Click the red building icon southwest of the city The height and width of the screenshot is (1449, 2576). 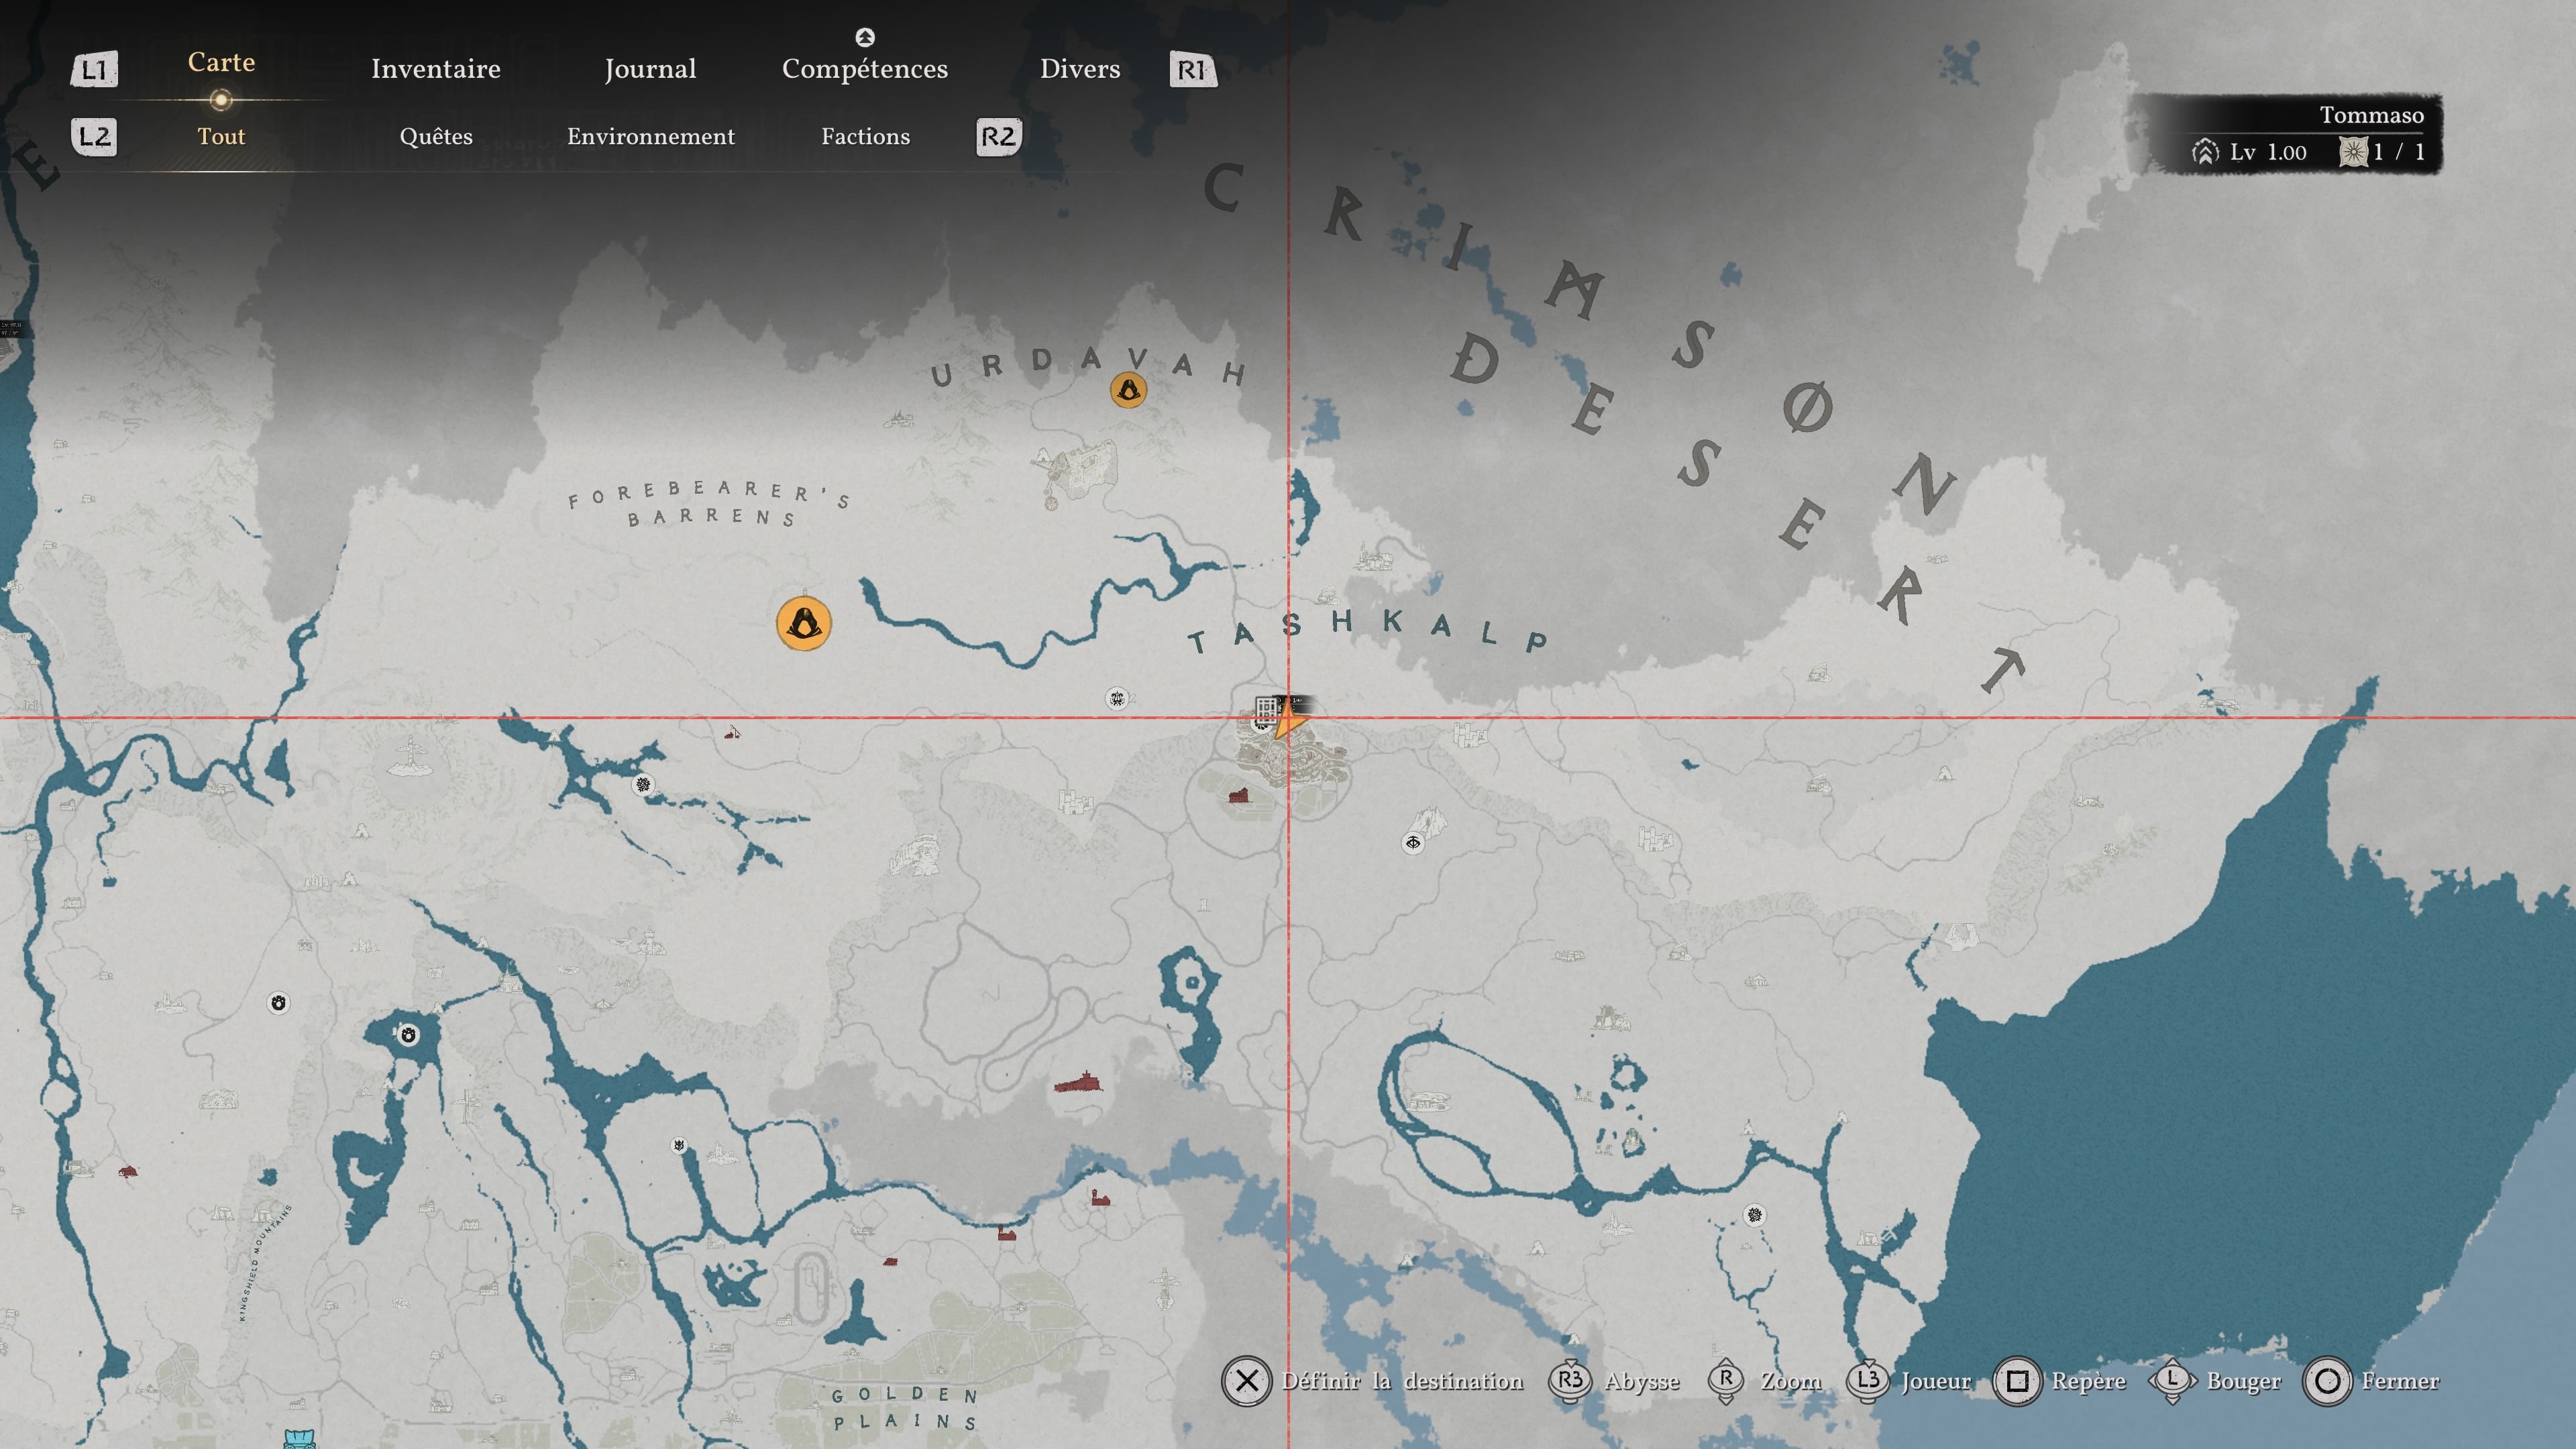(x=1239, y=795)
